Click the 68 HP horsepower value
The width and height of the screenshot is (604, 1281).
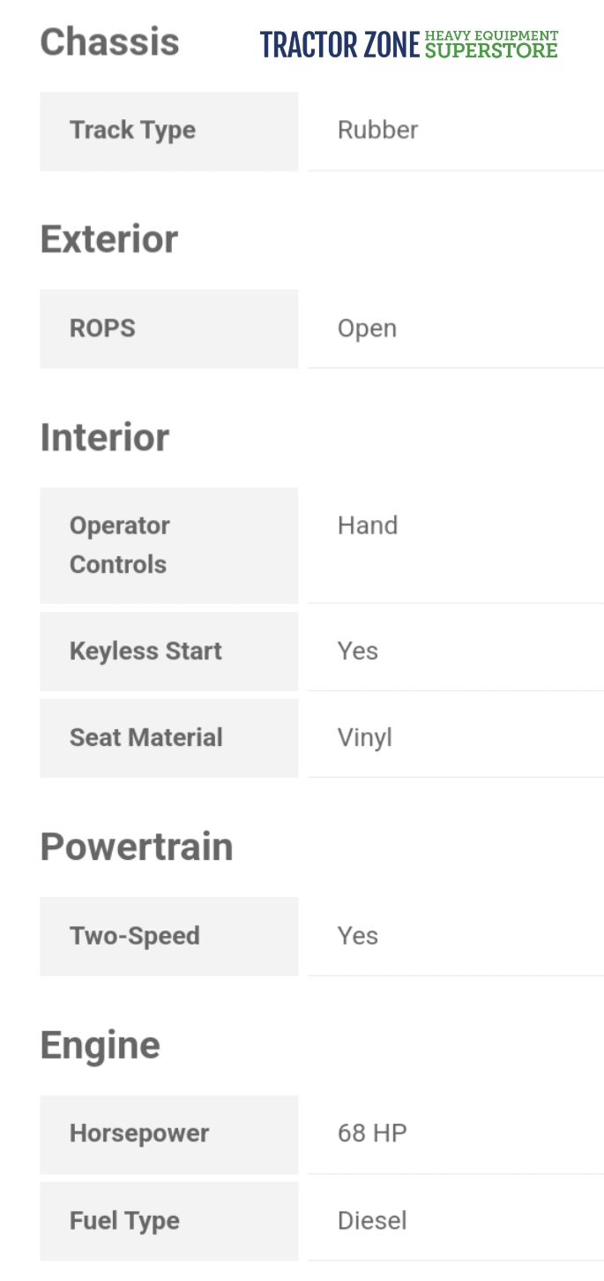[372, 1134]
